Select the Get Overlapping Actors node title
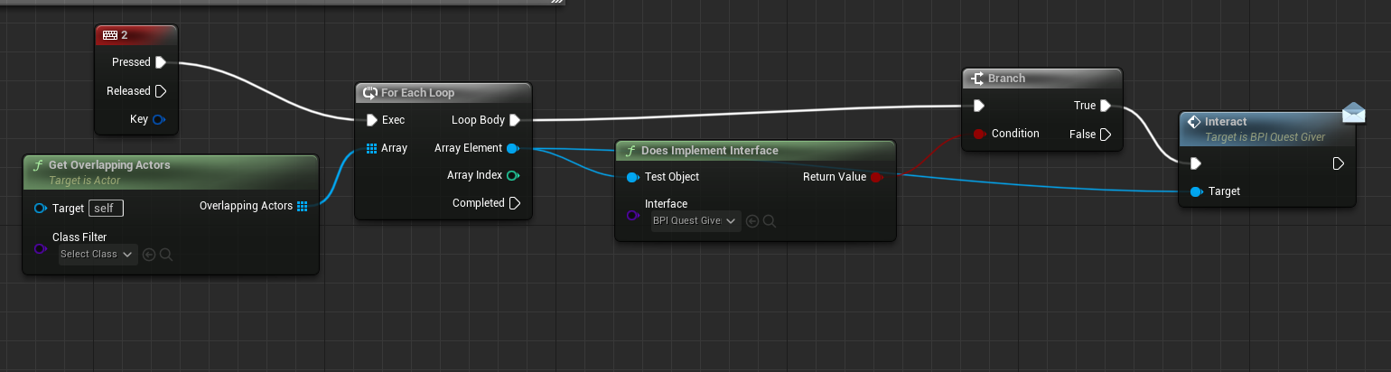The width and height of the screenshot is (1391, 372). tap(108, 165)
